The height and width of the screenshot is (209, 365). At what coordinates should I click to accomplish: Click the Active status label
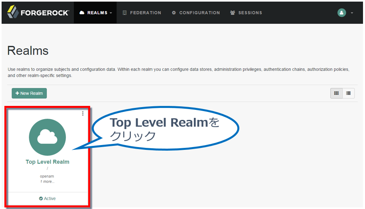tap(47, 199)
